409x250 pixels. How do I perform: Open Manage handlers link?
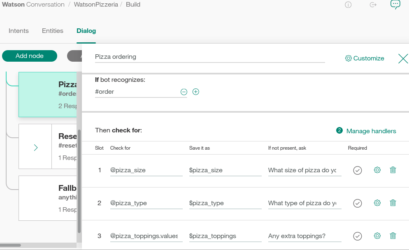click(x=371, y=131)
